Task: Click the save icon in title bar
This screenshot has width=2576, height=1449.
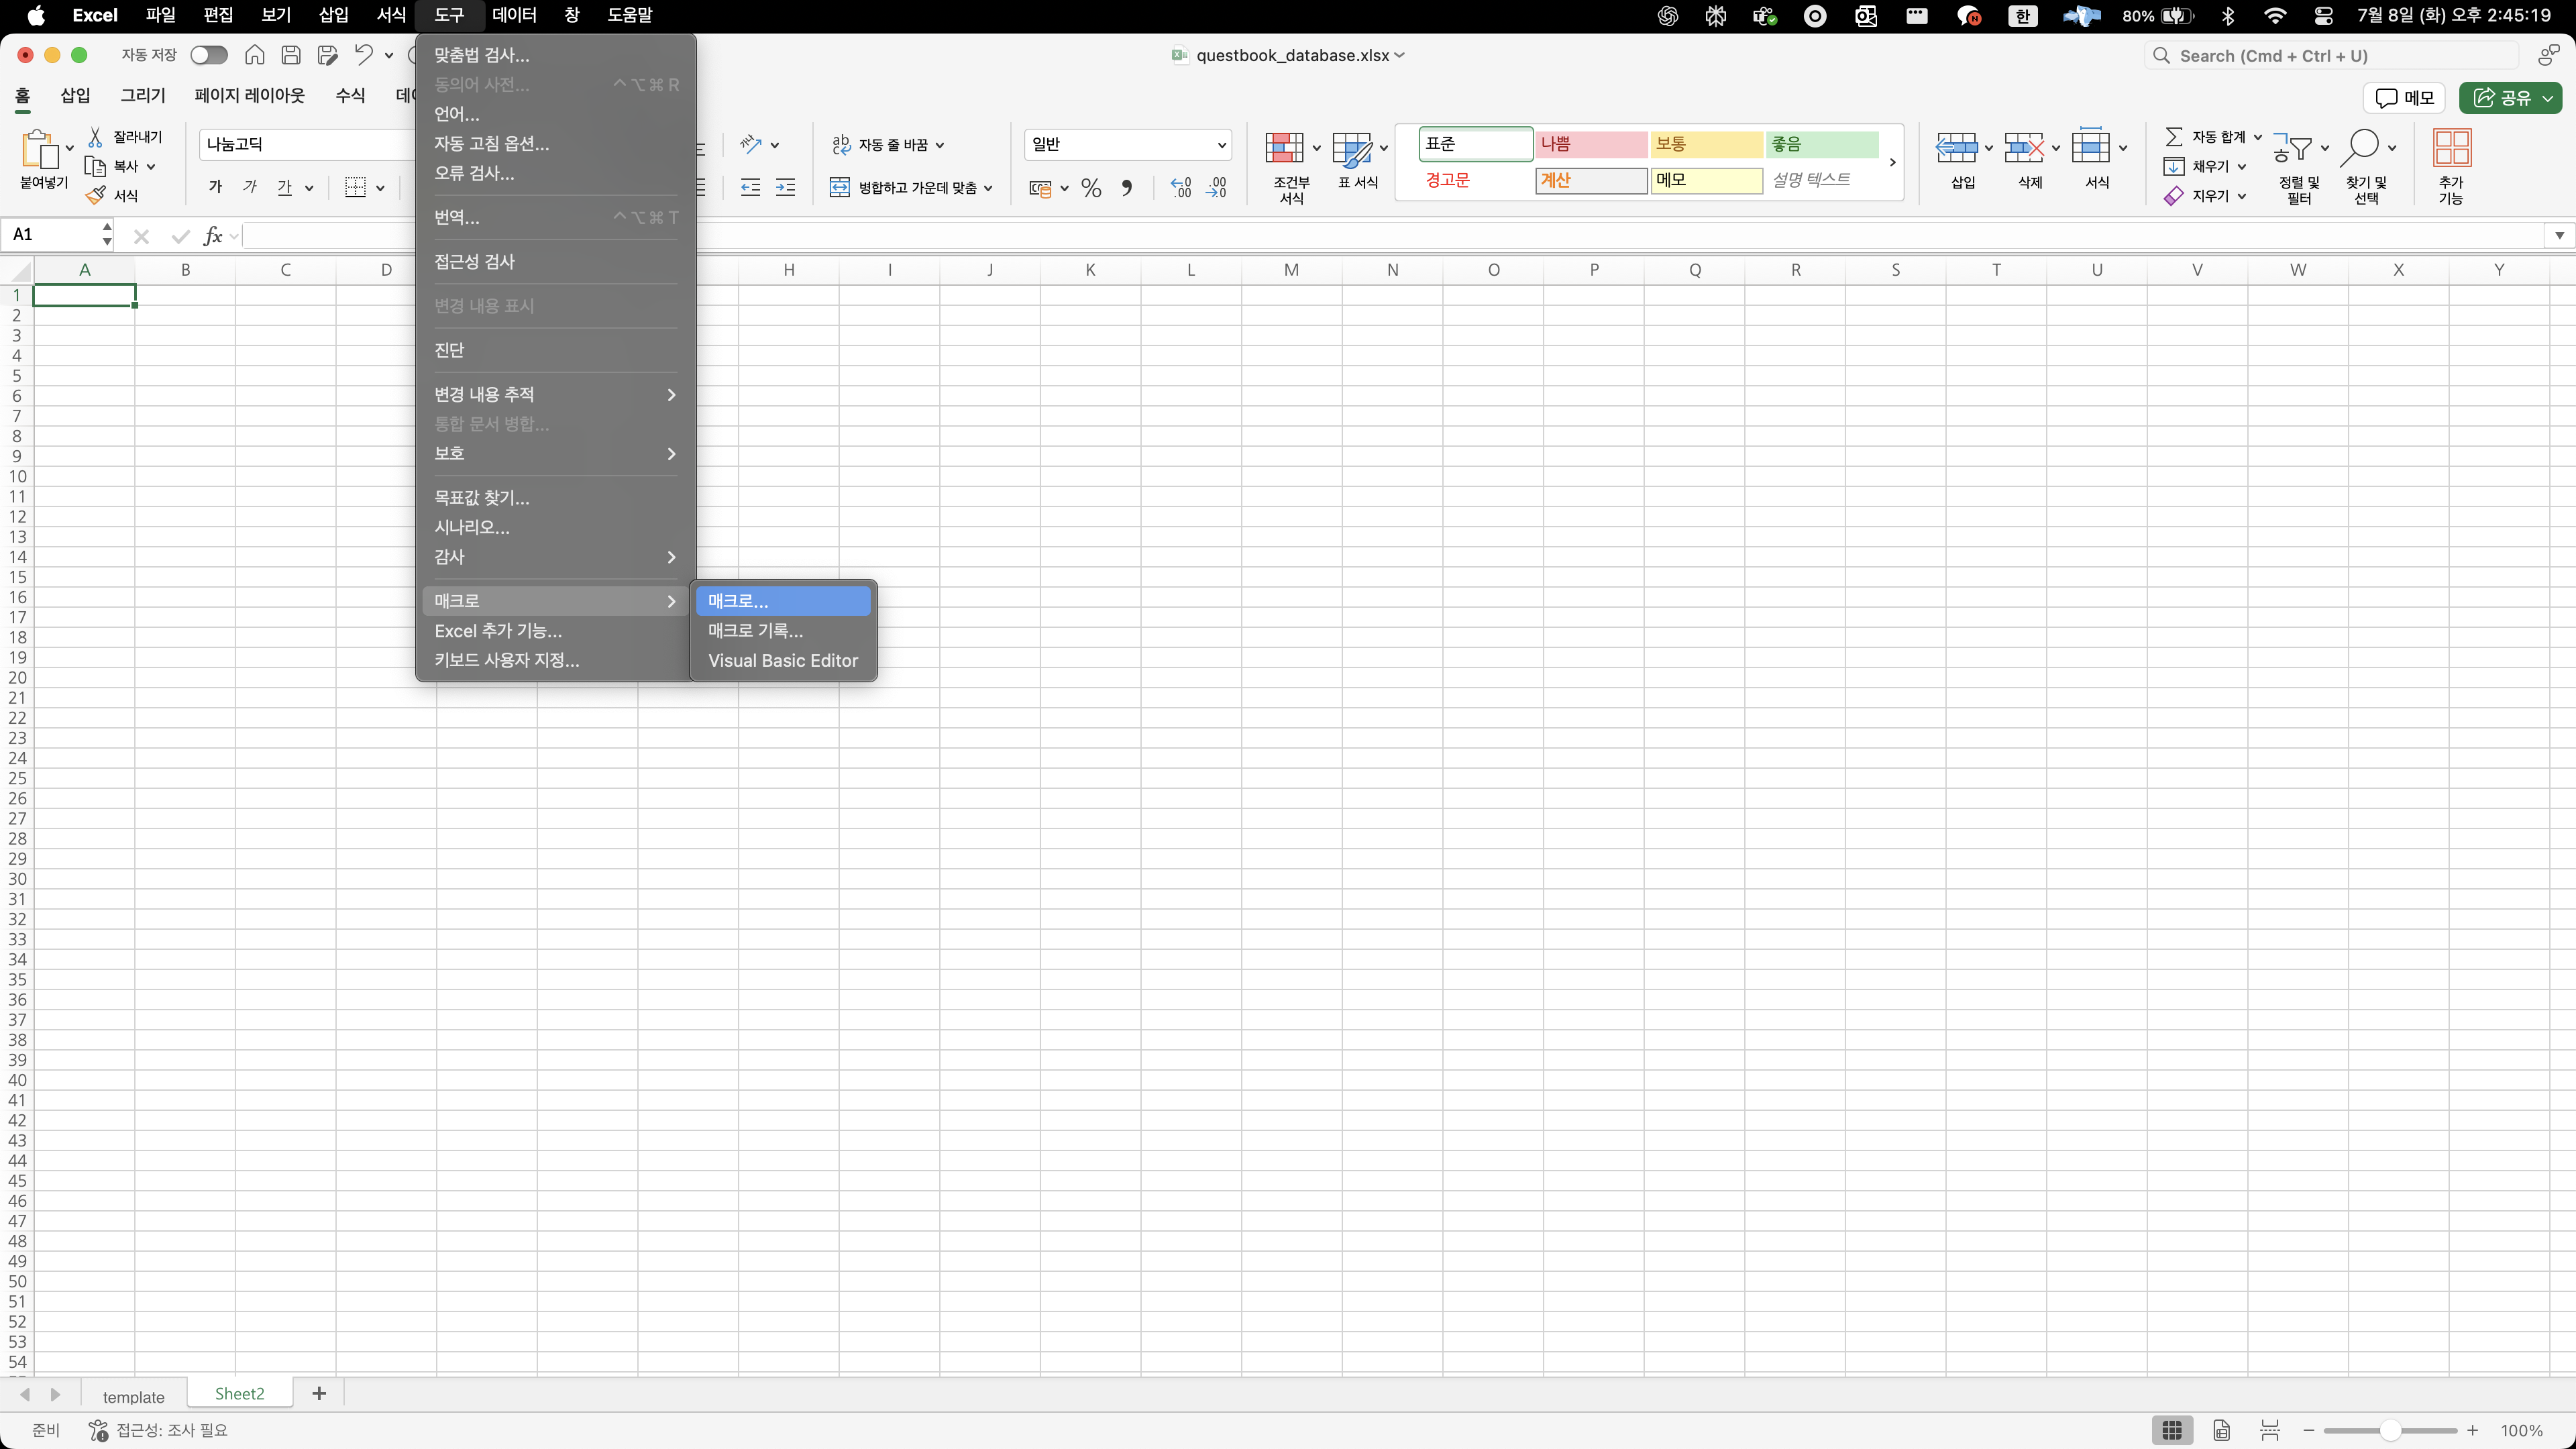Action: click(x=291, y=55)
